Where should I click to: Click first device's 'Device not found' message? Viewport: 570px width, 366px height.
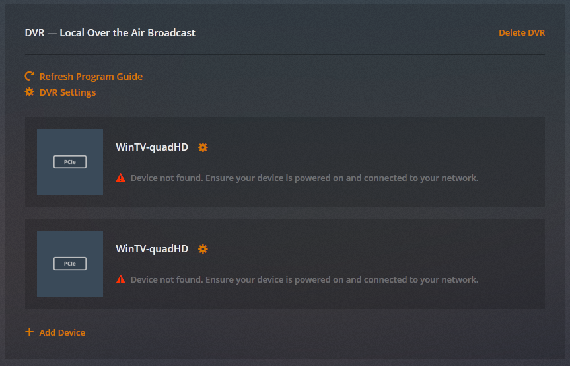coord(304,178)
